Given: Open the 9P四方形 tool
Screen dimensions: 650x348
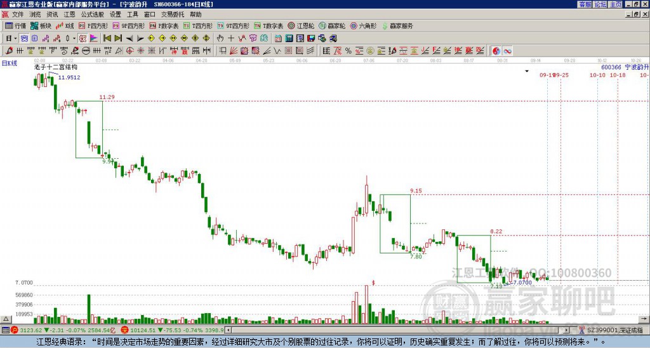Looking at the screenshot, I should coord(129,25).
